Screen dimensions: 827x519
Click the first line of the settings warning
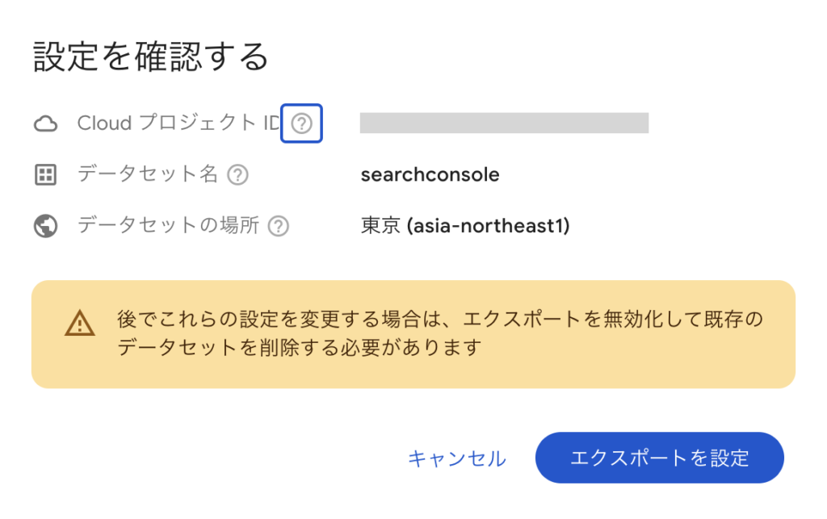point(440,320)
